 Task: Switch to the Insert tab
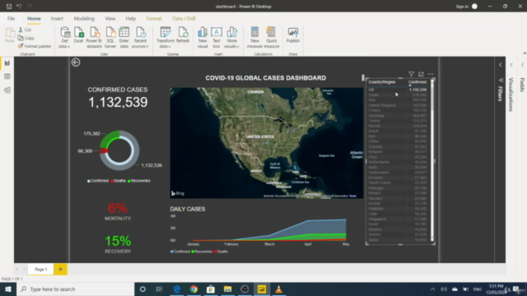coord(57,18)
